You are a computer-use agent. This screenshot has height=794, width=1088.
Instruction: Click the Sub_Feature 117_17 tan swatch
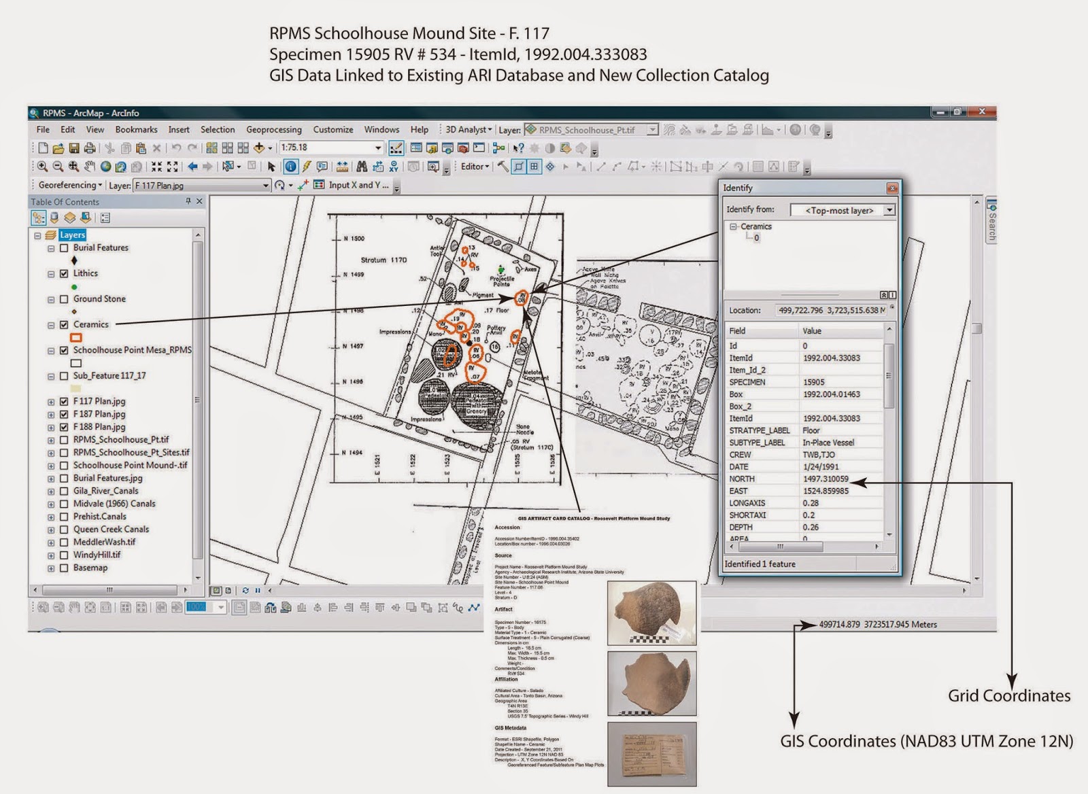75,389
